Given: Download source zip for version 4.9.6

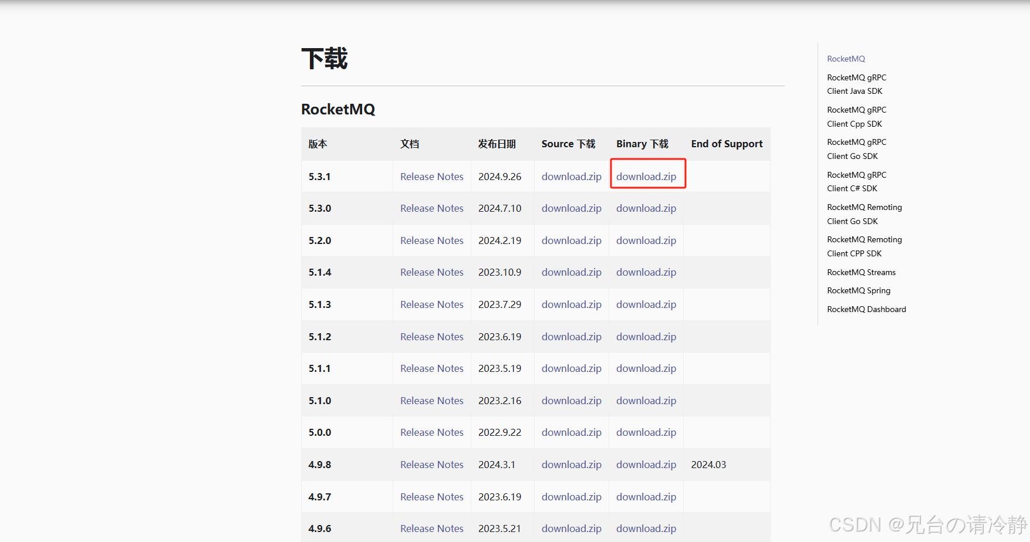Looking at the screenshot, I should pyautogui.click(x=572, y=529).
